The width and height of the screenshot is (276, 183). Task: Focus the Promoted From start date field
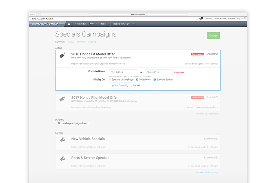(x=123, y=72)
